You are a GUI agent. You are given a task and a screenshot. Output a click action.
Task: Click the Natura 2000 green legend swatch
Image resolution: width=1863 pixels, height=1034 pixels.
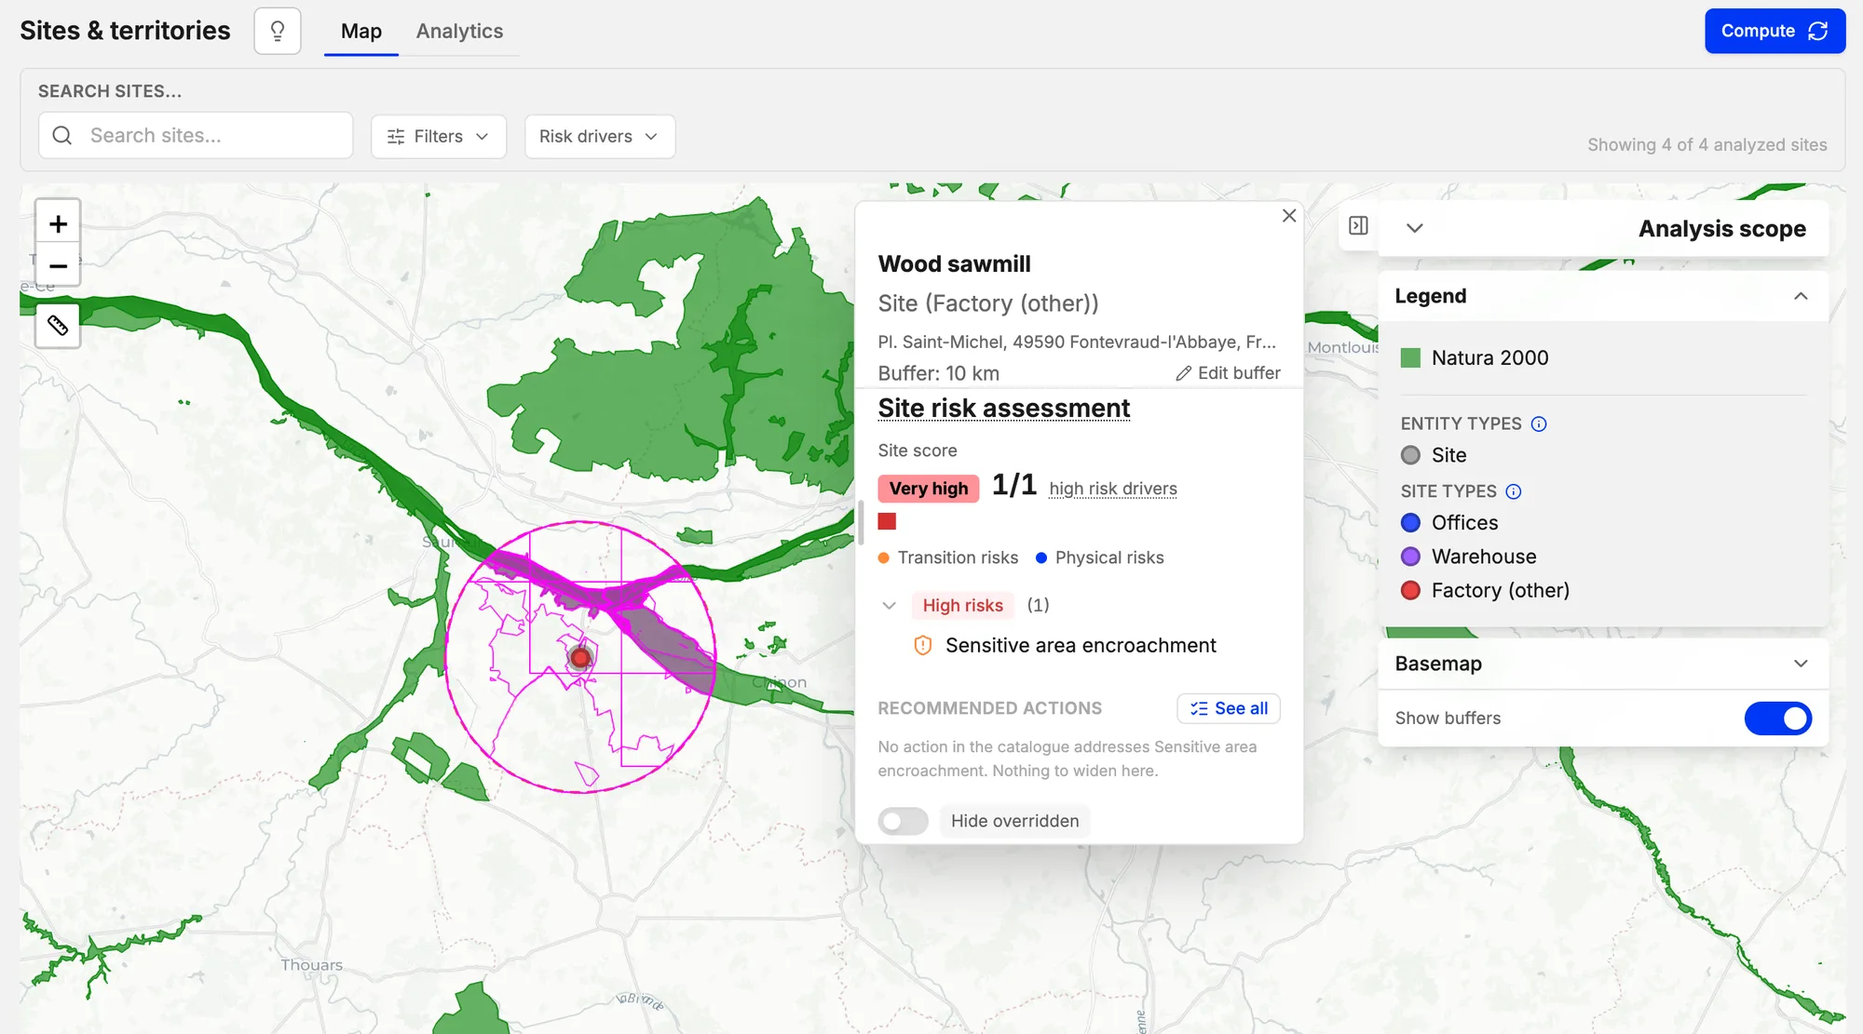pos(1410,357)
